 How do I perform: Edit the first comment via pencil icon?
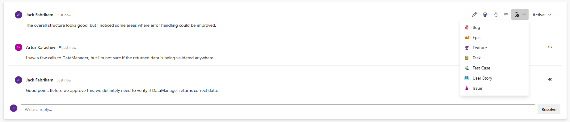click(x=475, y=14)
